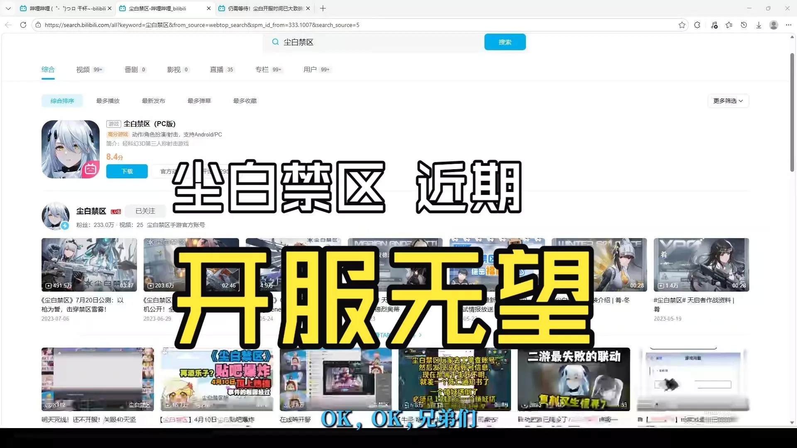Image resolution: width=797 pixels, height=448 pixels.
Task: Click the user profile avatar icon
Action: tap(774, 25)
